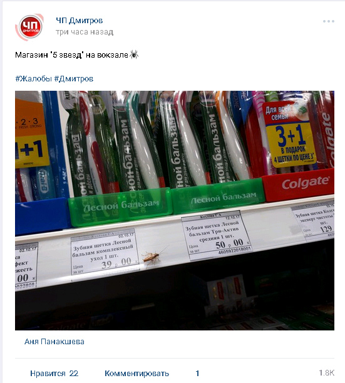Click the red Colgate box in the photo

click(x=298, y=185)
